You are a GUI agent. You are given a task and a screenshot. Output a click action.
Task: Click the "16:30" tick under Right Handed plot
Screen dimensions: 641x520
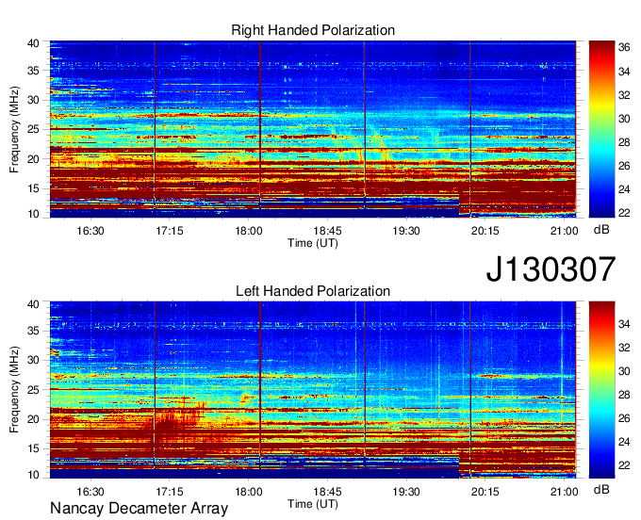(90, 231)
